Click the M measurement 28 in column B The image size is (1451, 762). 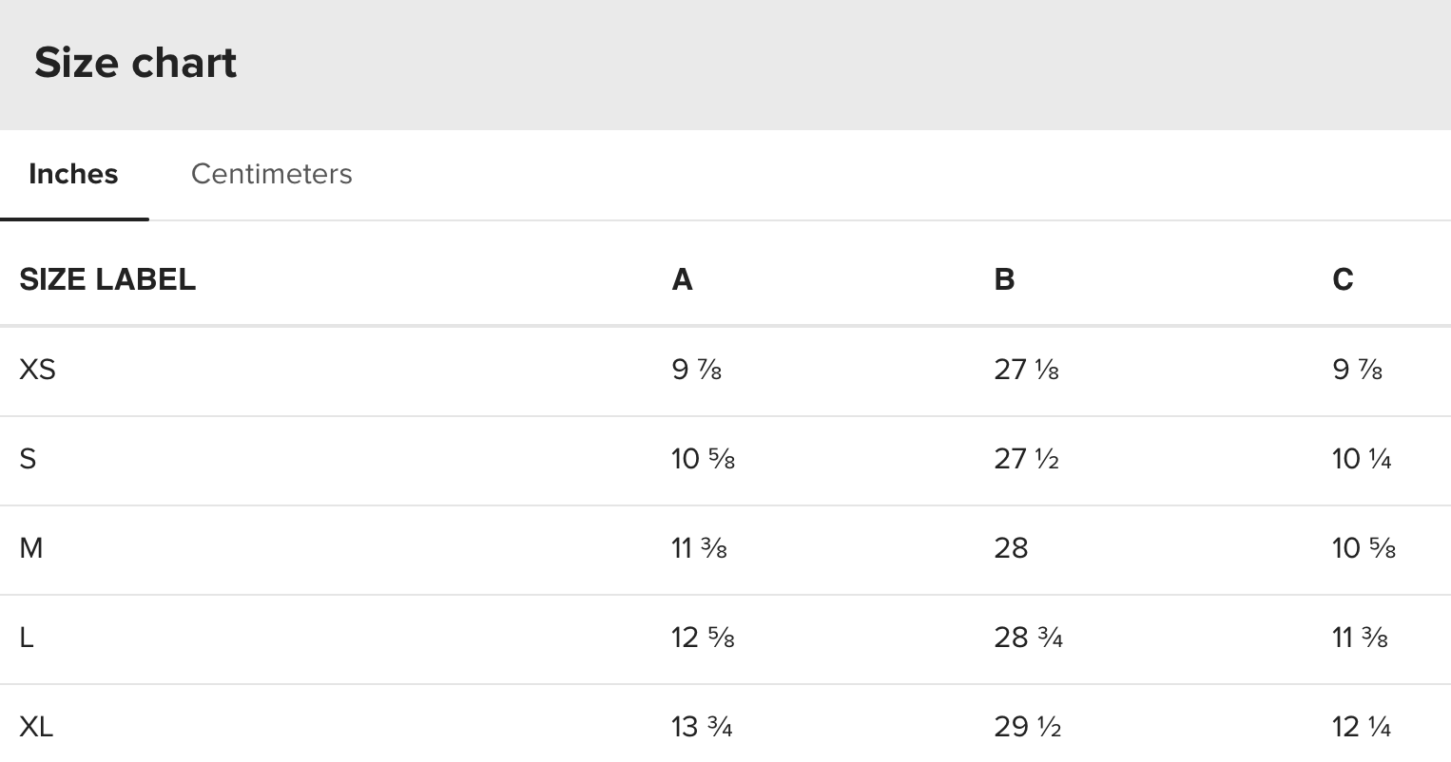point(1011,548)
